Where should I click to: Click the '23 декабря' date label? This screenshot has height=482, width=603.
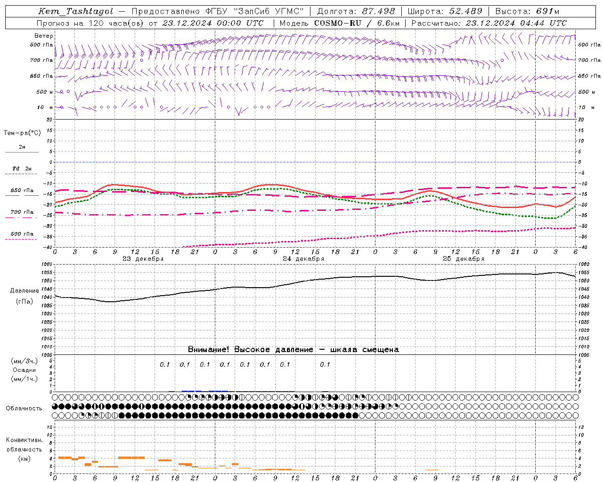point(143,259)
